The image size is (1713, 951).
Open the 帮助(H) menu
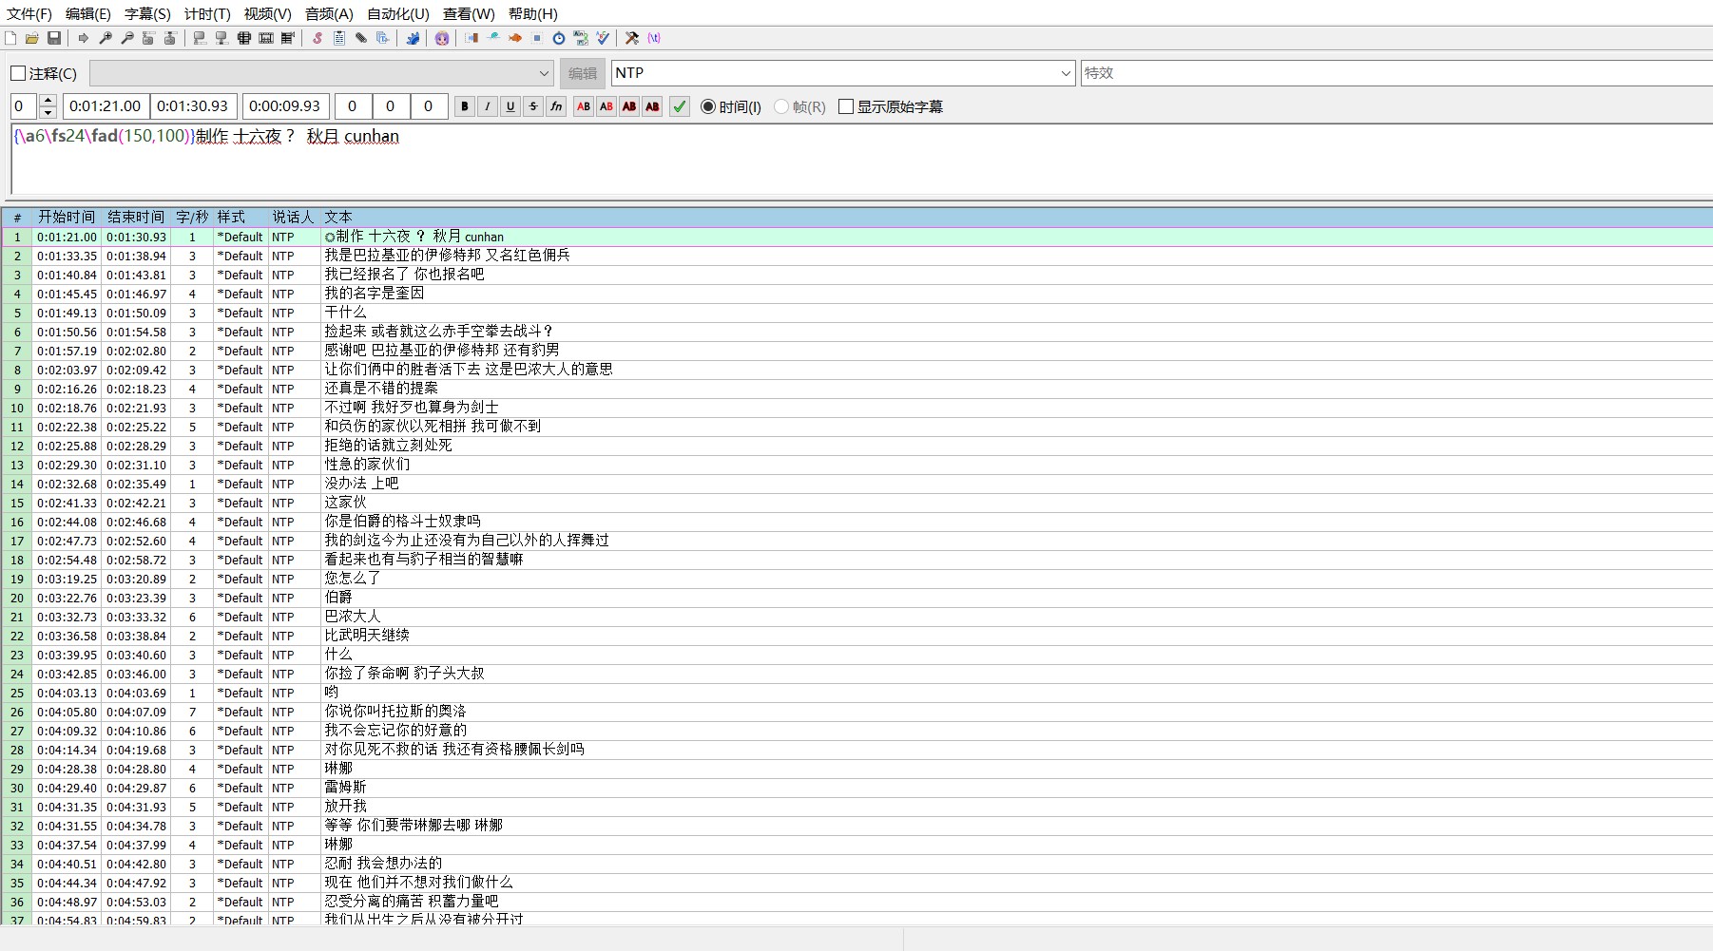[533, 14]
